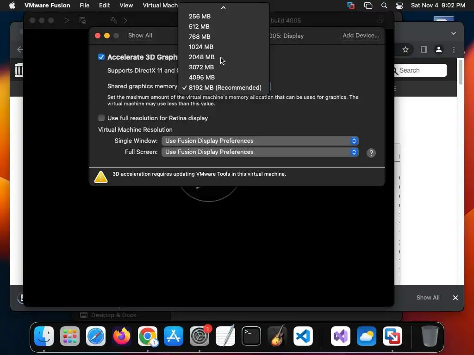
Task: Open Launchpad from the Dock
Action: tap(70, 336)
